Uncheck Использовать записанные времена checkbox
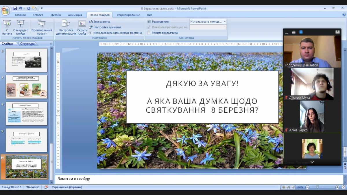347x195 pixels. pyautogui.click(x=91, y=33)
